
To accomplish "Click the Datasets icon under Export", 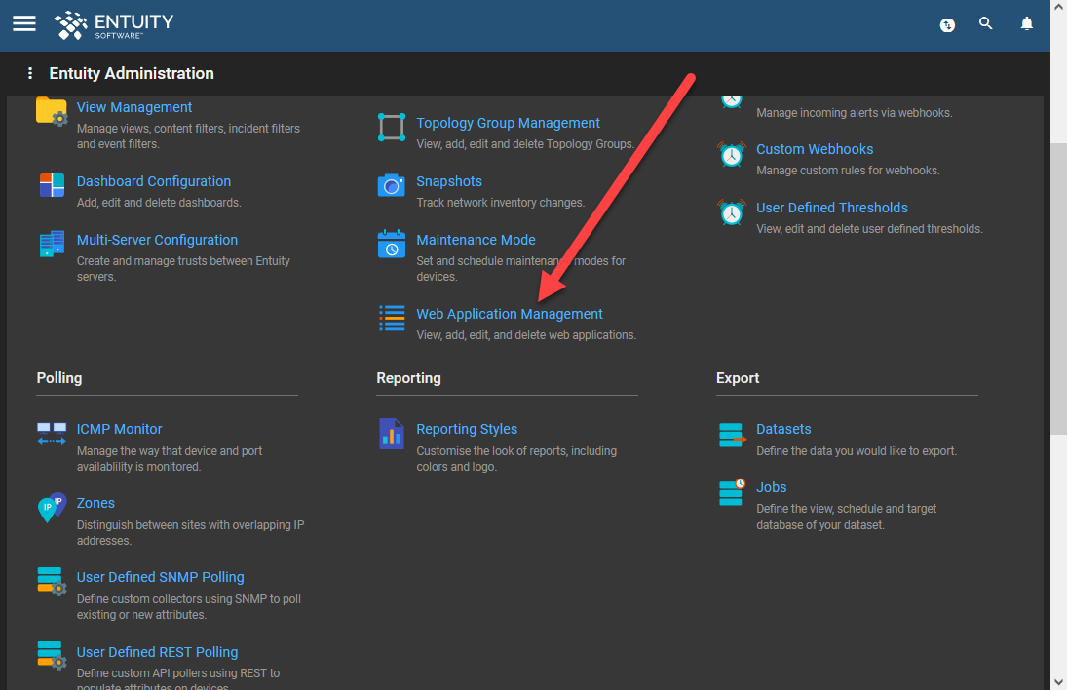I will pos(731,433).
